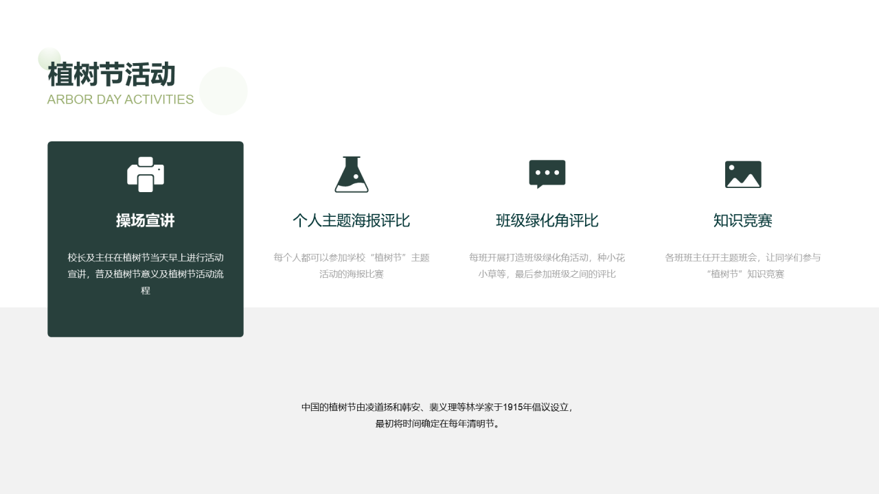Click the heading 班级绿化角评比
Image resolution: width=879 pixels, height=494 pixels.
(547, 220)
